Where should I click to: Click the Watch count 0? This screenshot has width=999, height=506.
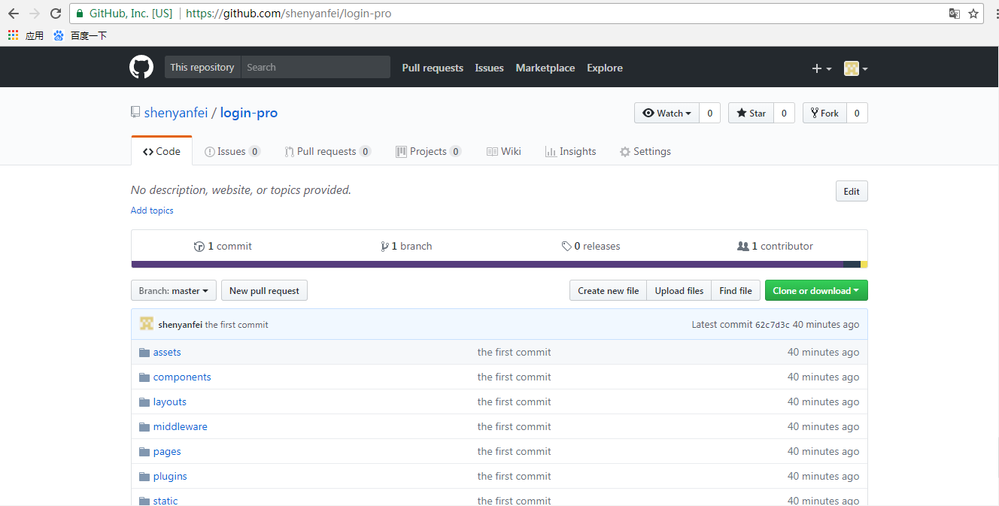pos(709,113)
